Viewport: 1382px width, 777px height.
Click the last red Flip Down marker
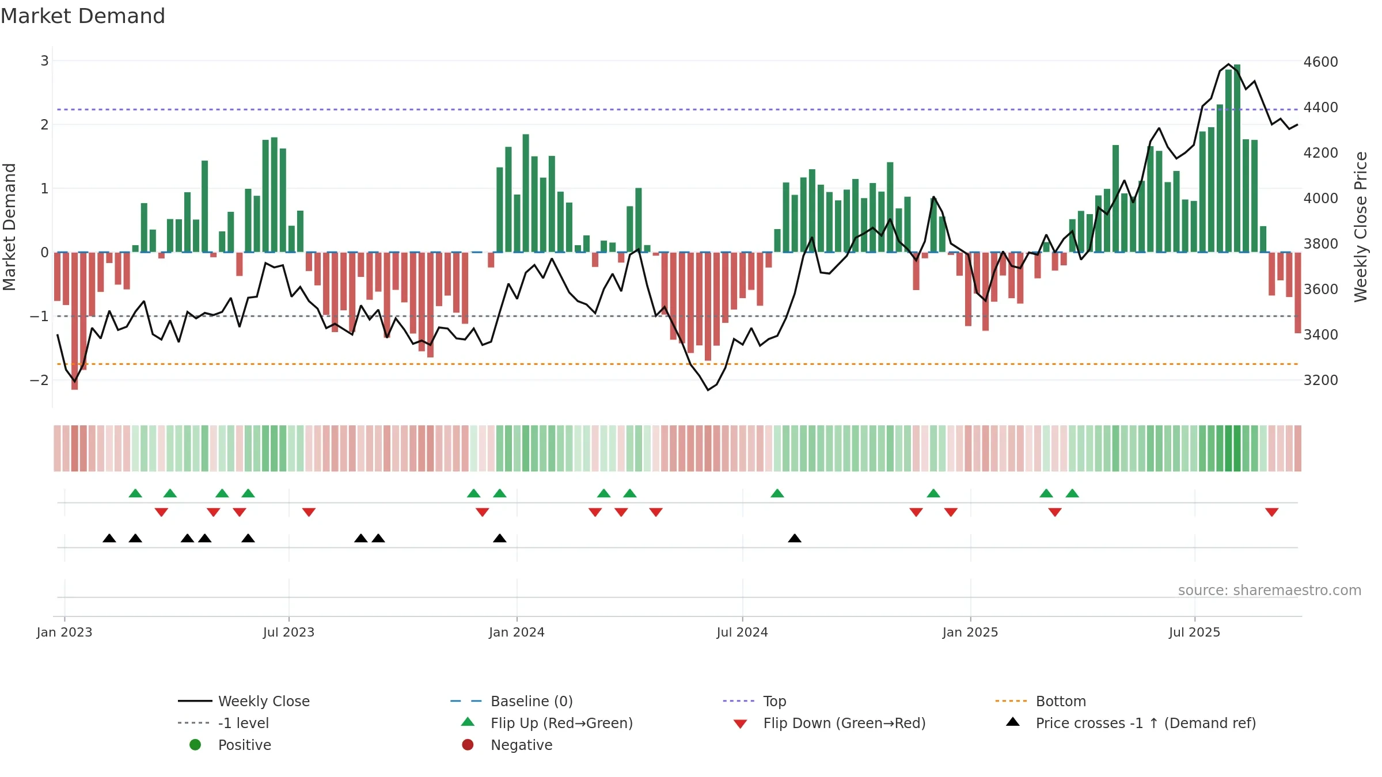pos(1272,512)
